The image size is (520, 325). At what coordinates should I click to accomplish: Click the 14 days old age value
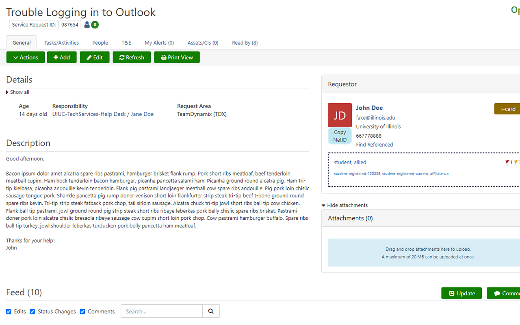coord(33,114)
